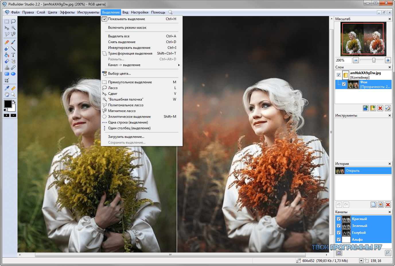Uncheck the Красный channel checkbox
The width and height of the screenshot is (395, 266).
tap(338, 219)
